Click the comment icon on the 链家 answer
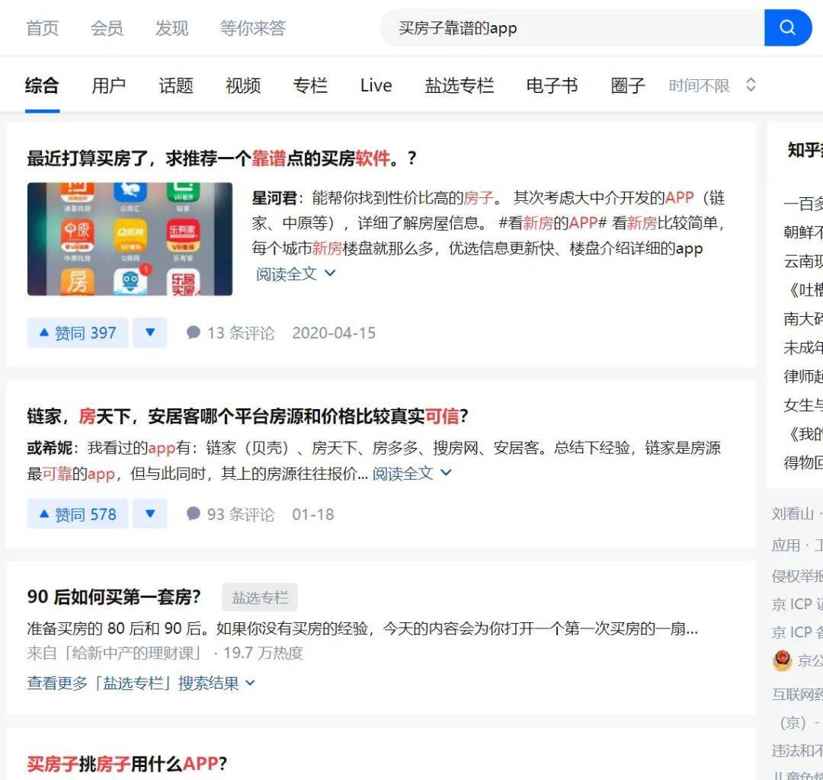This screenshot has height=780, width=823. coord(195,514)
